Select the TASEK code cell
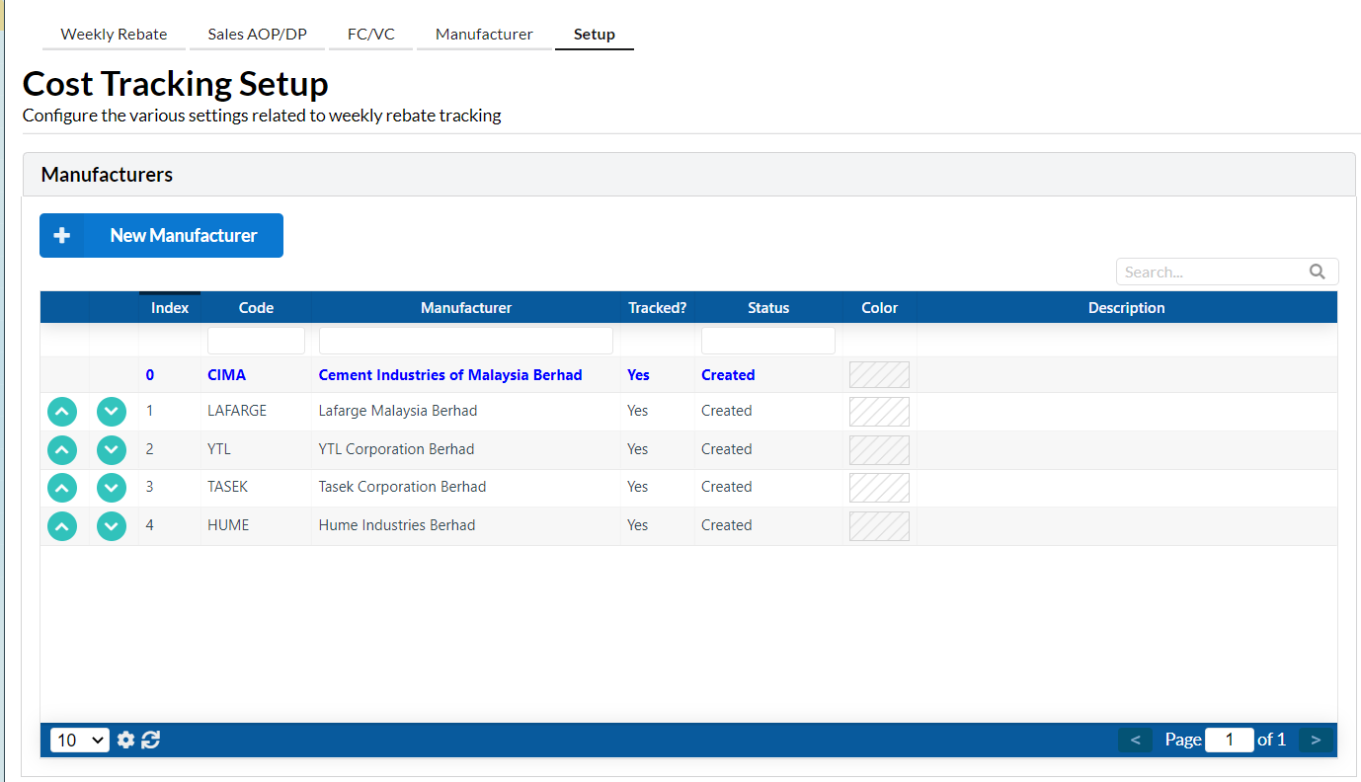Viewport: 1361px width, 782px height. tap(256, 488)
